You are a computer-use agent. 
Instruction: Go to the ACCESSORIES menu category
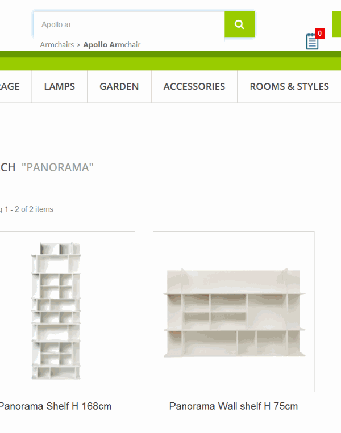point(194,86)
